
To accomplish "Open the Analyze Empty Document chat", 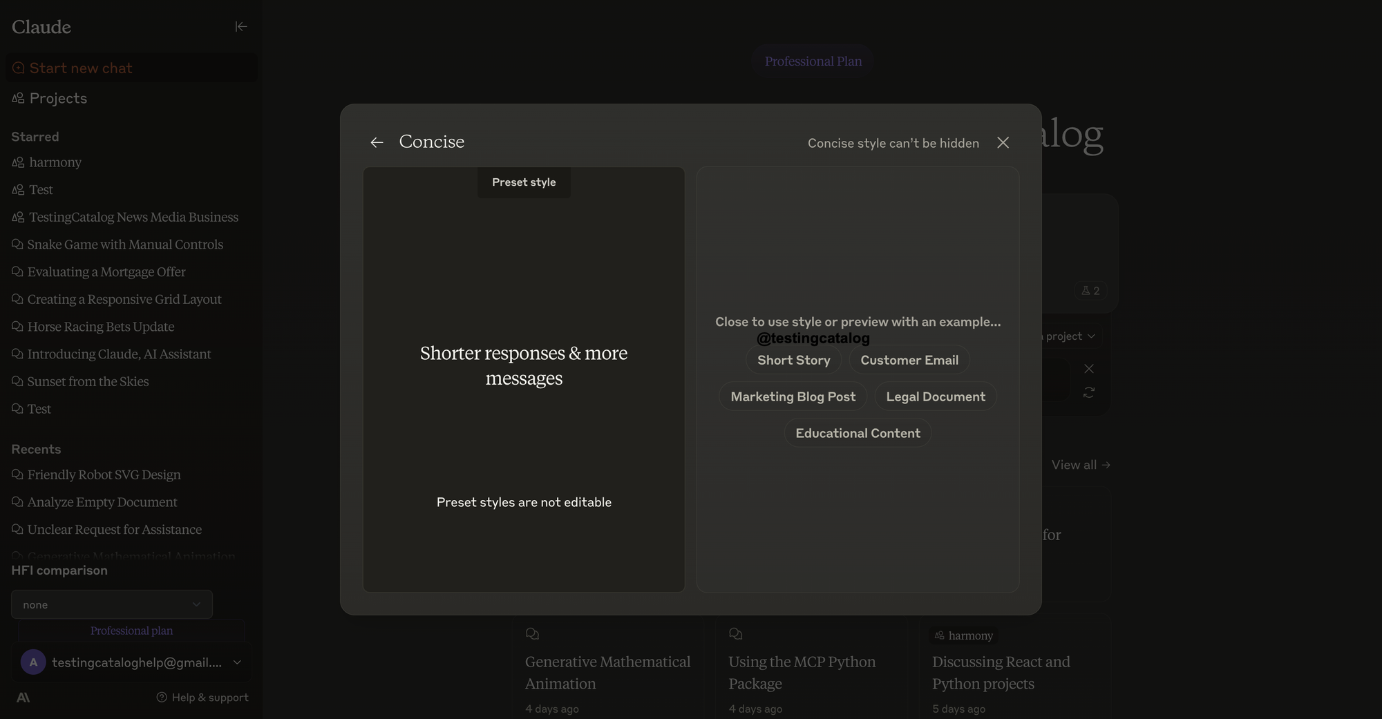I will coord(95,502).
